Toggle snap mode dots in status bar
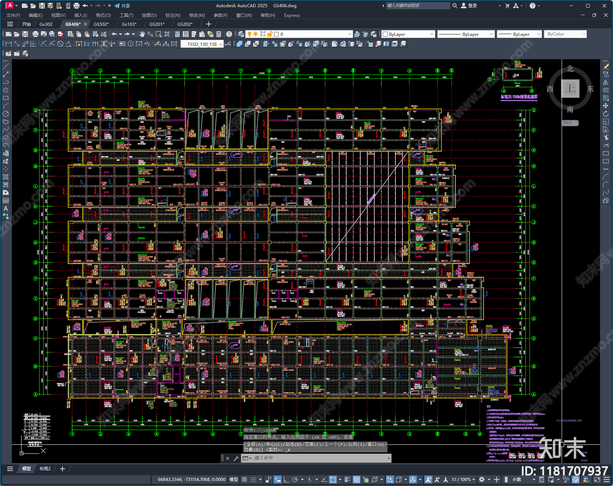 point(253,479)
